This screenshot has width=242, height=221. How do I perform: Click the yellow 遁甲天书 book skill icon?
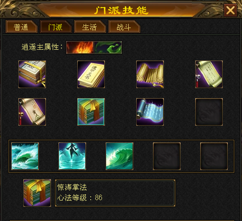tap(91, 74)
